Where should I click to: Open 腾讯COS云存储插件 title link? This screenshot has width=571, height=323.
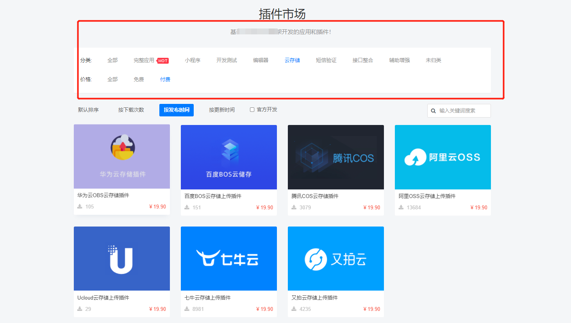pos(315,196)
